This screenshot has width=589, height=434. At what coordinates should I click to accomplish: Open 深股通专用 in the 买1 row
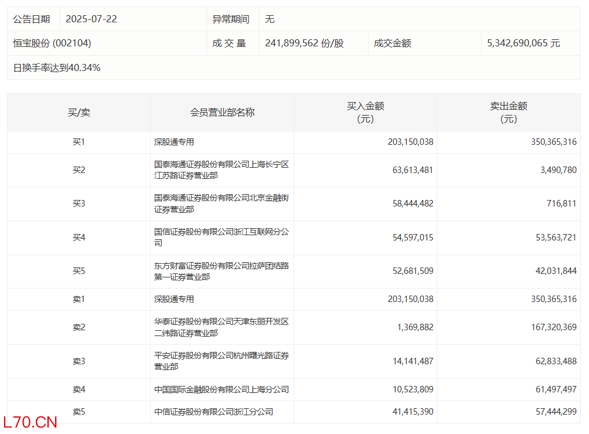(174, 142)
